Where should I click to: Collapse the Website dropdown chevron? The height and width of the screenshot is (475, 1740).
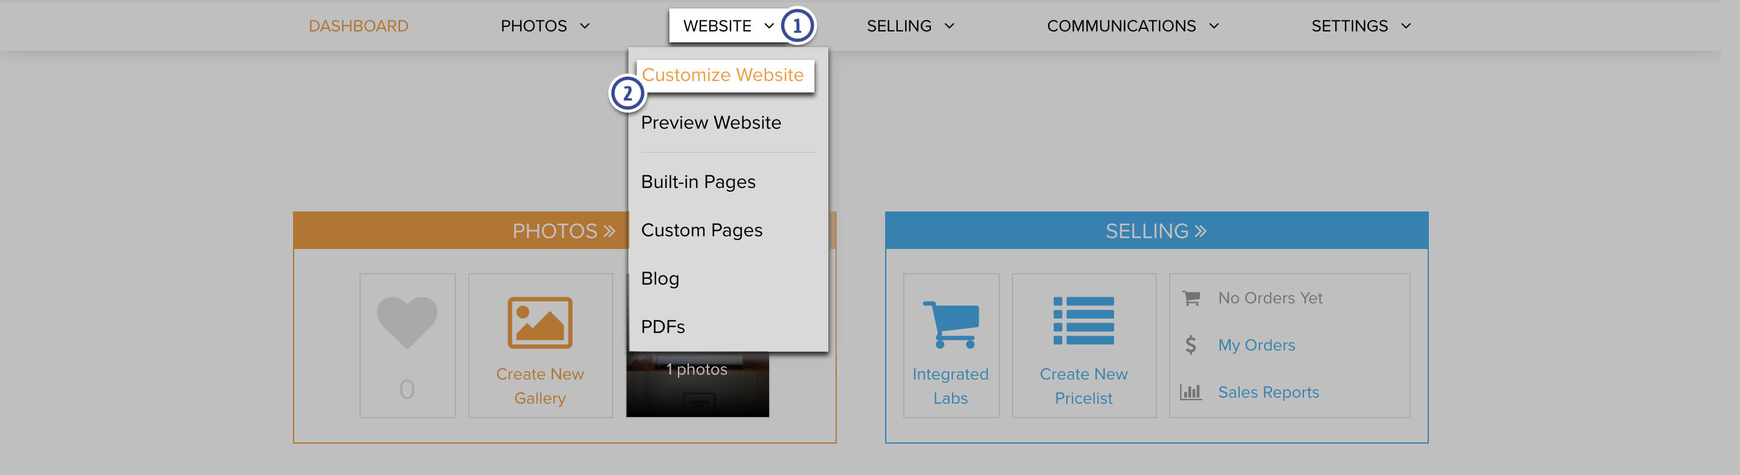coord(768,25)
